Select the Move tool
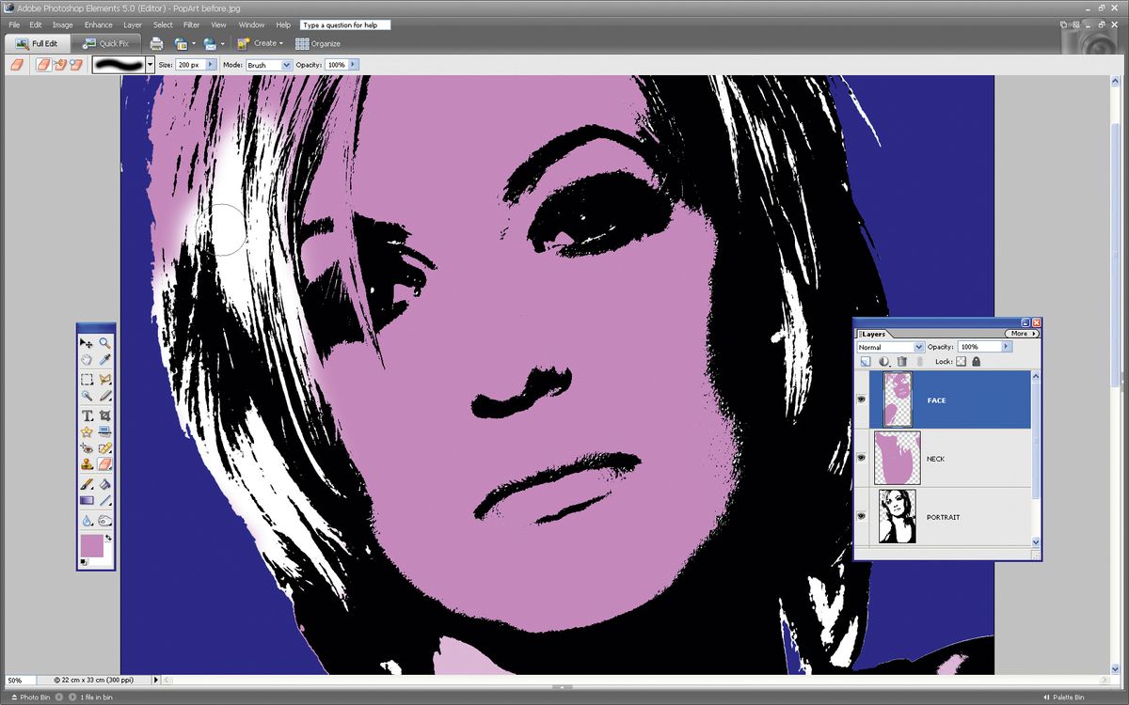Viewport: 1129px width, 705px height. click(88, 343)
